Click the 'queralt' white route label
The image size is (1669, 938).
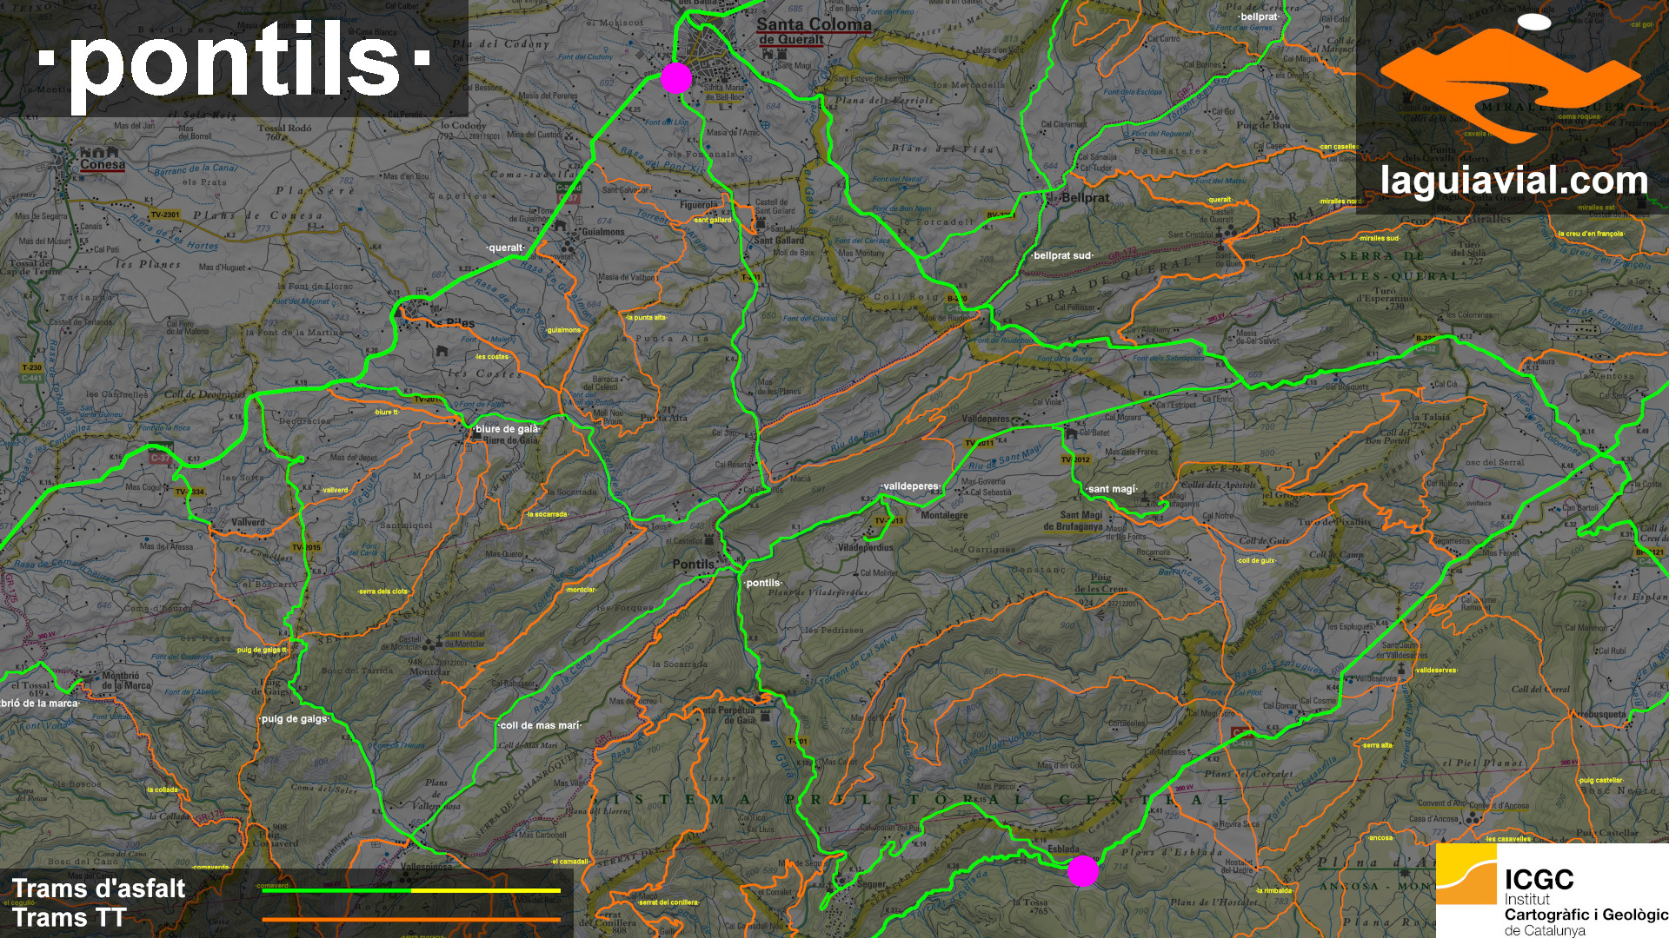pos(505,248)
